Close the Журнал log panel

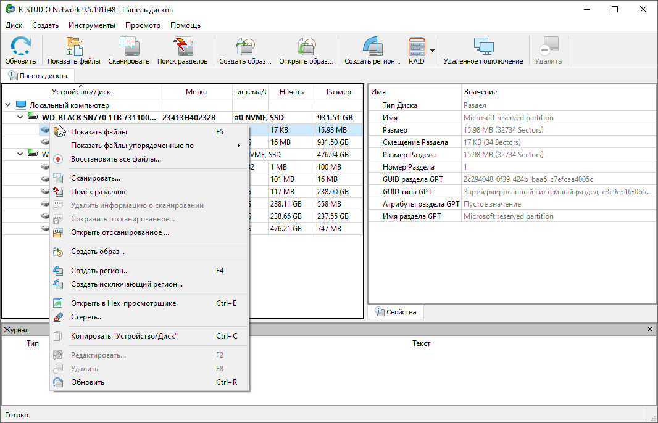coord(649,330)
